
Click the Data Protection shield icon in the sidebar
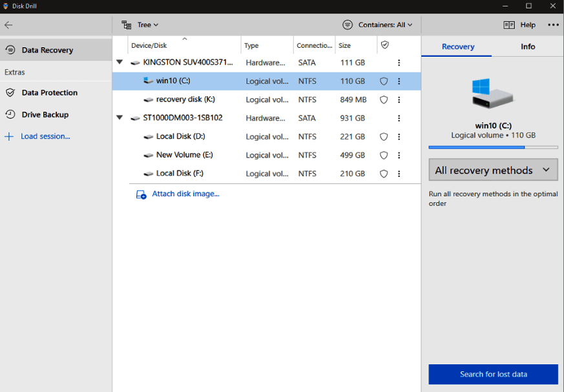[10, 92]
